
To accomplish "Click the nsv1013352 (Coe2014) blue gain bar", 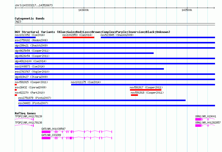I will coord(25,37).
